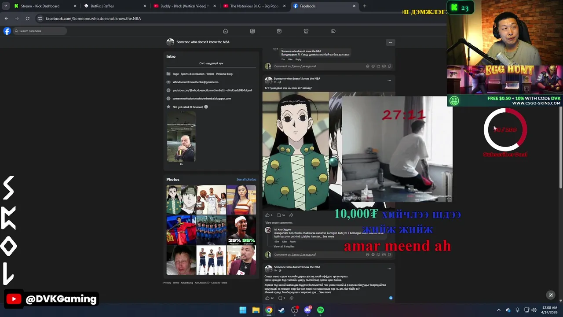Like the 1v1 post with 6 likes
The image size is (563, 317).
267,215
